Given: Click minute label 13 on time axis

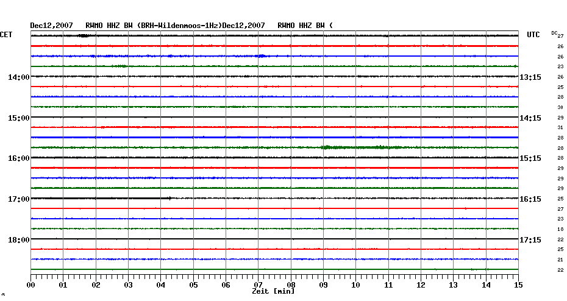Looking at the screenshot, I should click(454, 285).
